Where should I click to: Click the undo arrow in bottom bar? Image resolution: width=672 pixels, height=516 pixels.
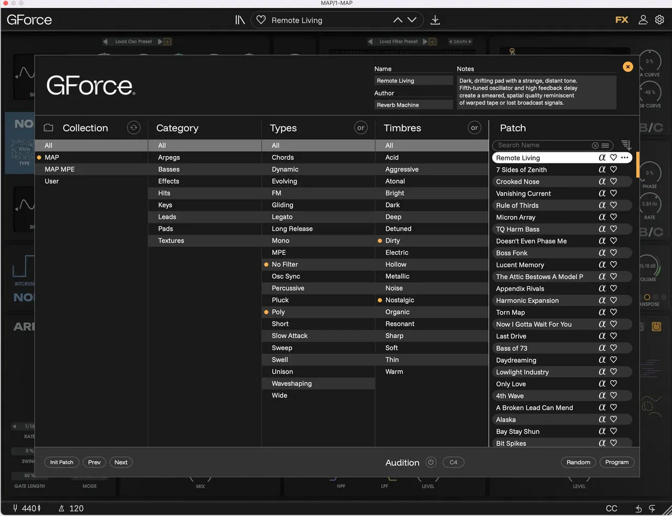[638, 509]
